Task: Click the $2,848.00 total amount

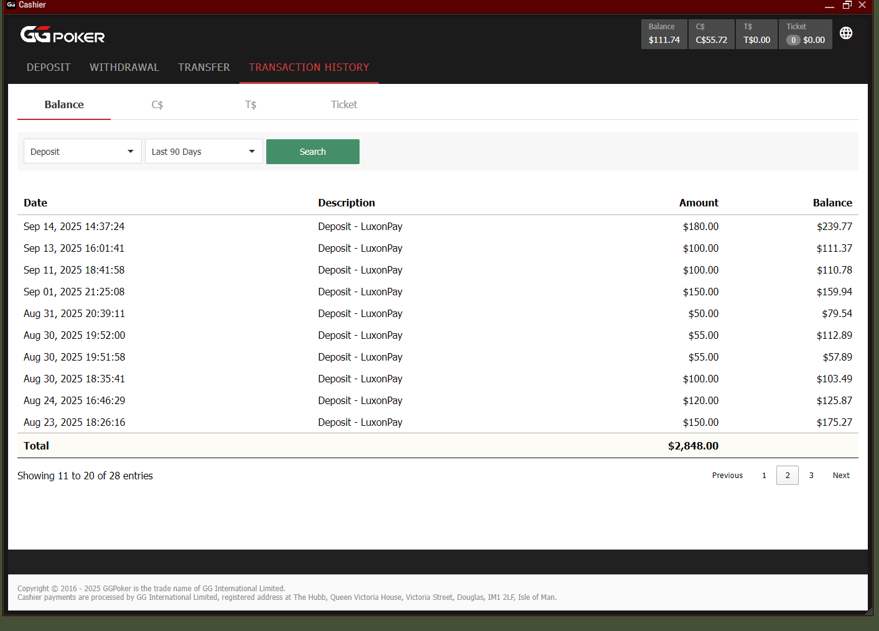Action: 693,446
